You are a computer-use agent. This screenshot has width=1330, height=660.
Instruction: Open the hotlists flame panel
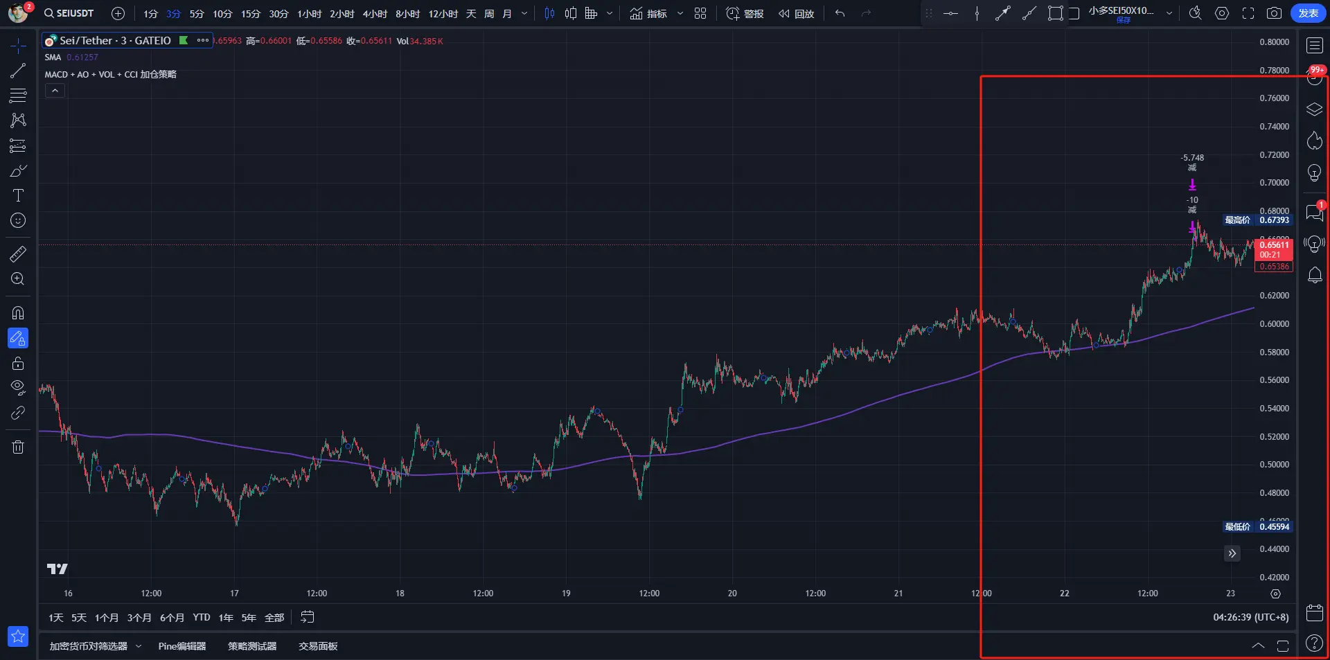(x=1314, y=141)
